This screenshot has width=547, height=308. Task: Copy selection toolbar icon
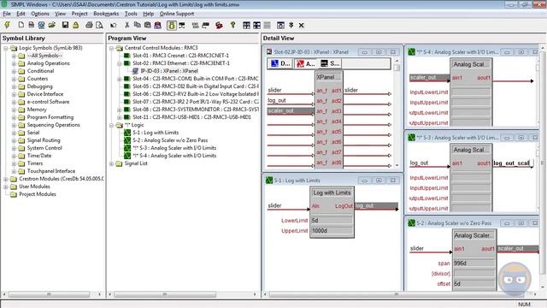(138, 25)
